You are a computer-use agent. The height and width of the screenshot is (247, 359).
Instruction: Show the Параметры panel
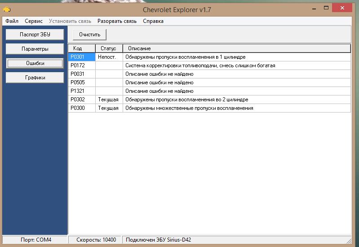[35, 49]
